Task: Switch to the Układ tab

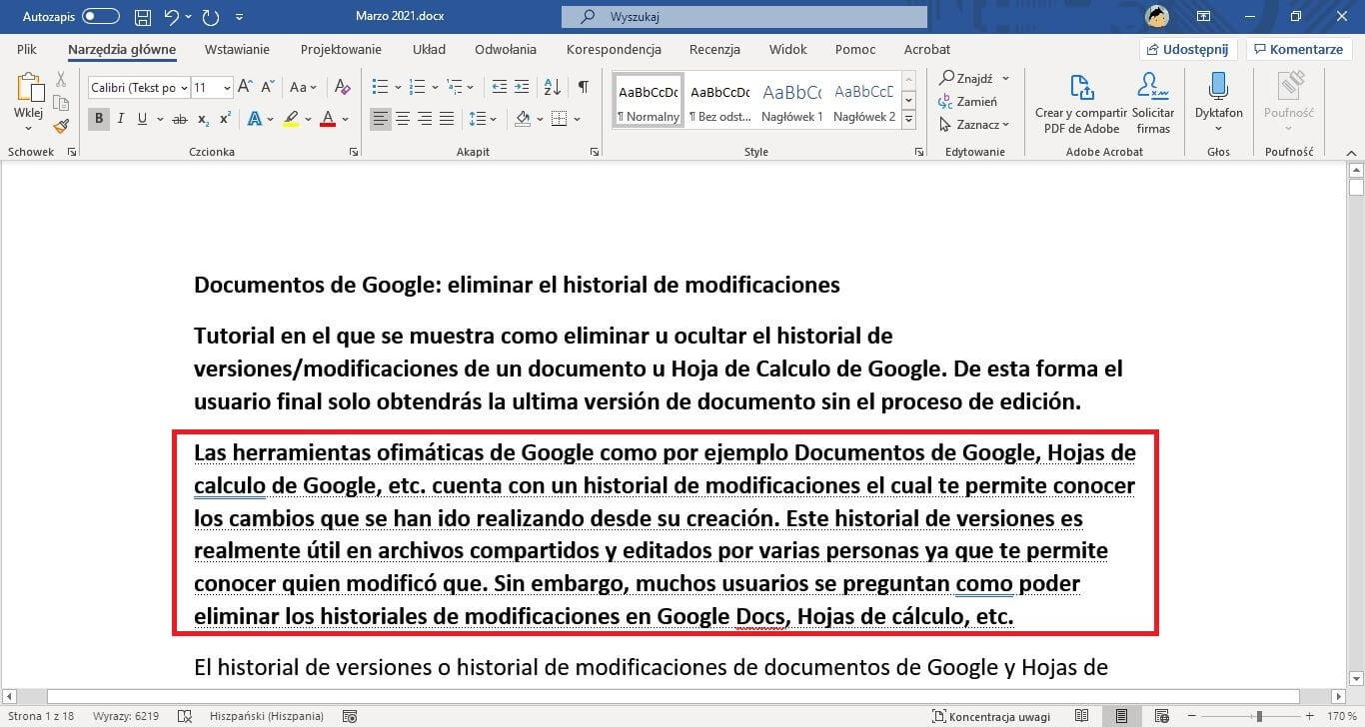Action: (x=429, y=49)
